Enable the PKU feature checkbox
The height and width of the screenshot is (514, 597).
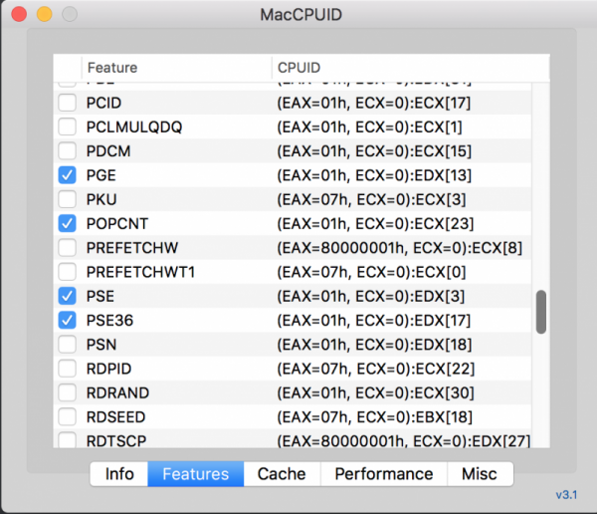[68, 199]
